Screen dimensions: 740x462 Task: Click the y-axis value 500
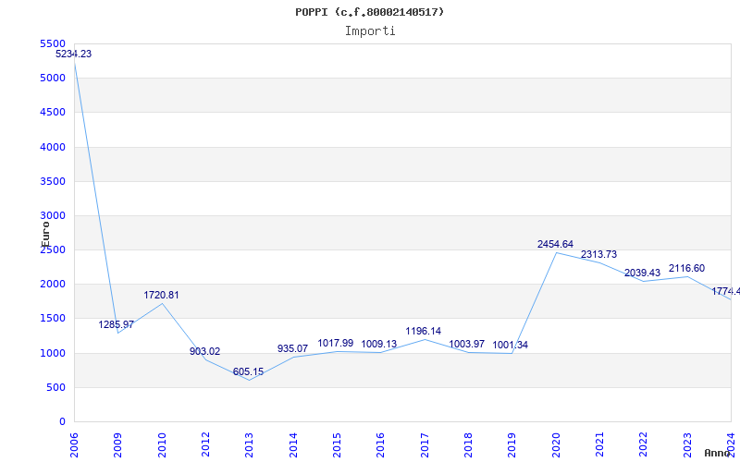point(55,387)
